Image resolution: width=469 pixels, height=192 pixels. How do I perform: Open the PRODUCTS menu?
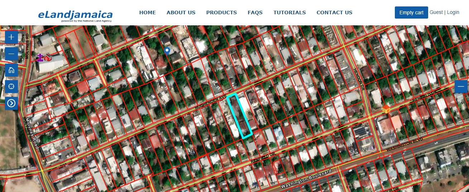click(221, 13)
